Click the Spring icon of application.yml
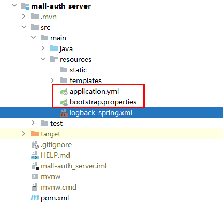 tap(64, 92)
